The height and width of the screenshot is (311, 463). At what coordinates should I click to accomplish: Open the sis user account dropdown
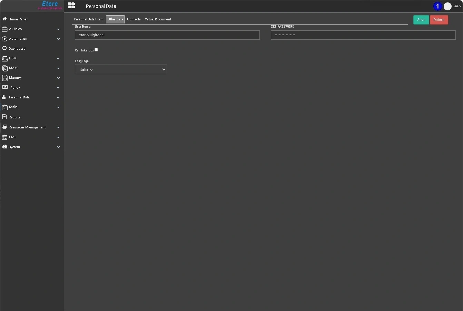(458, 6)
